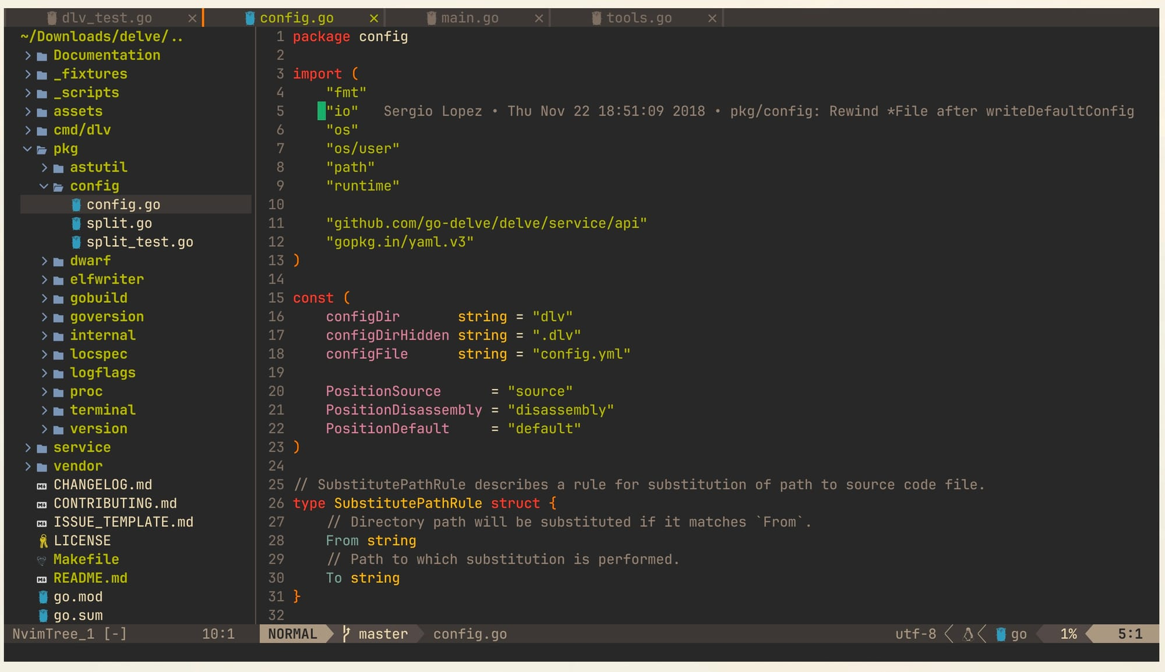
Task: Switch to the tools.go tab
Action: 638,18
